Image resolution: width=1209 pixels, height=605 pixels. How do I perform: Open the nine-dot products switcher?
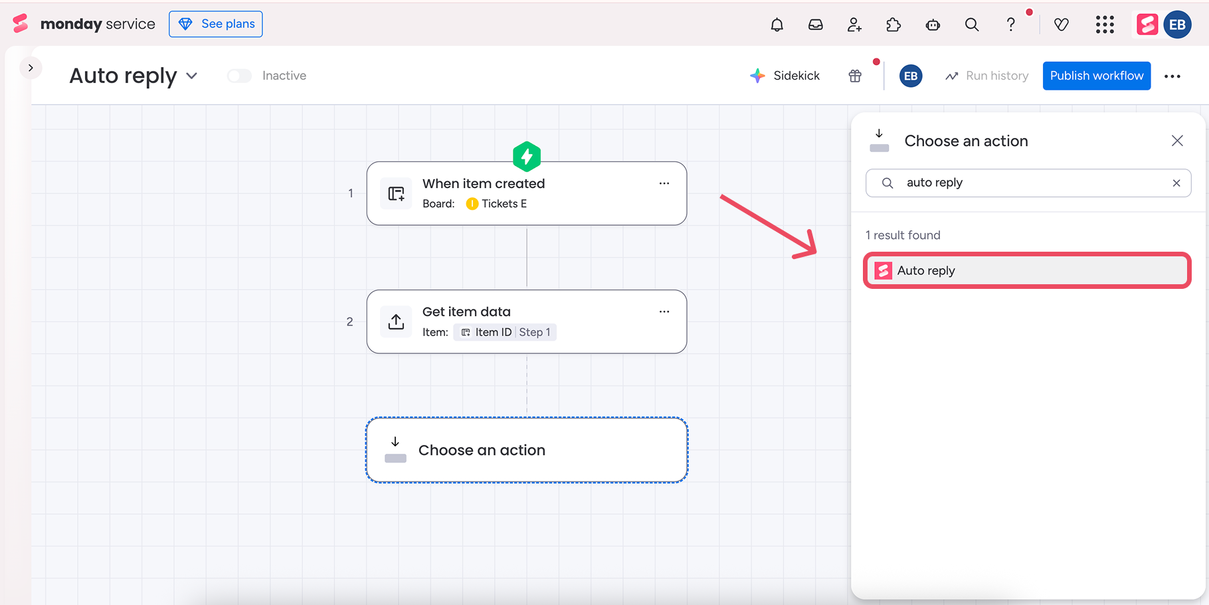1105,25
